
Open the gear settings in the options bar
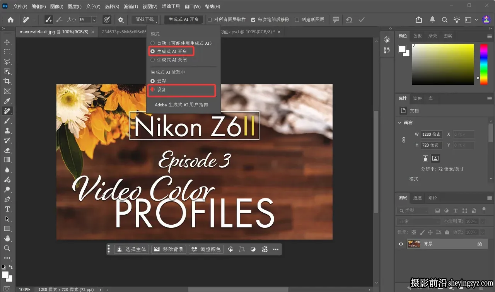point(121,20)
